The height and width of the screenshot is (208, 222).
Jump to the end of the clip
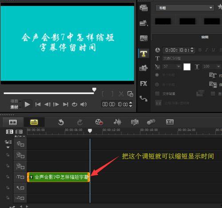coord(66,104)
